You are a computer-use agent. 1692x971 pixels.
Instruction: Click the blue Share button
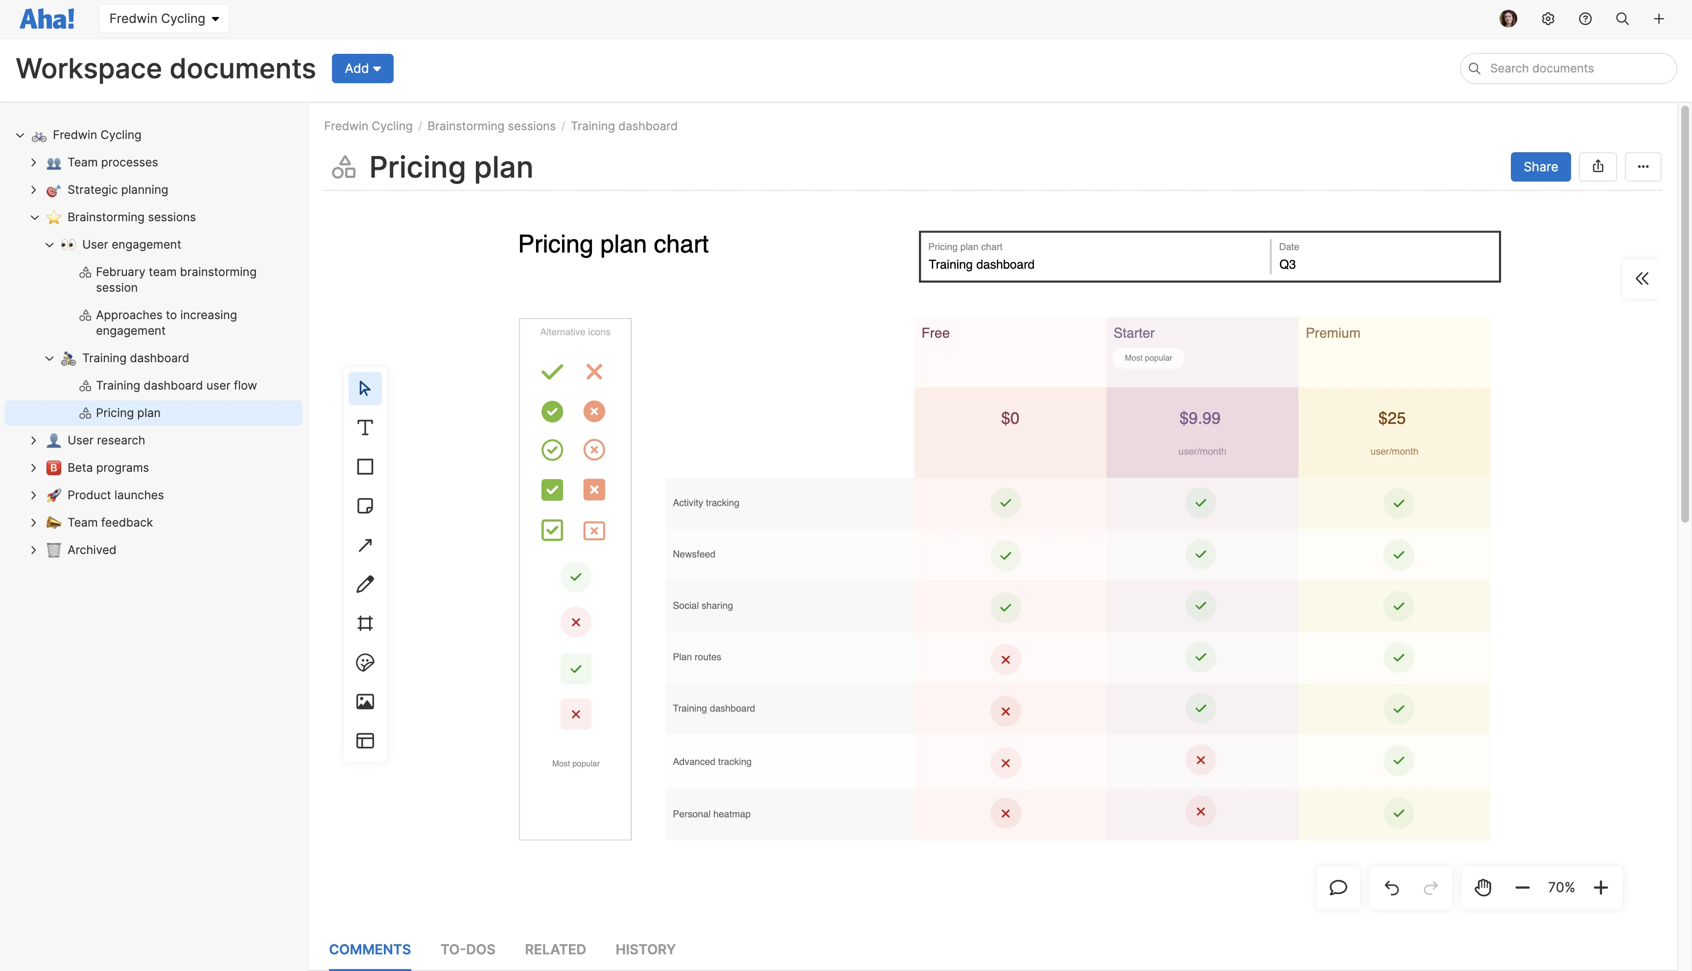[x=1540, y=167]
